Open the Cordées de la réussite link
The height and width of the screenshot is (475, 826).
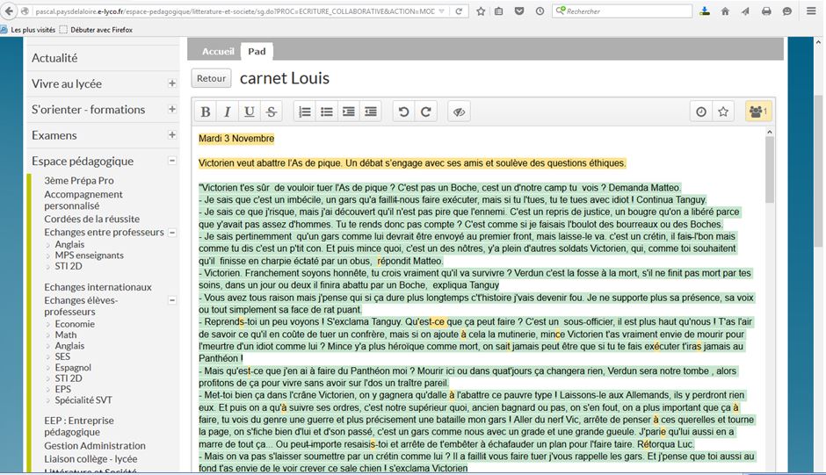pos(91,219)
